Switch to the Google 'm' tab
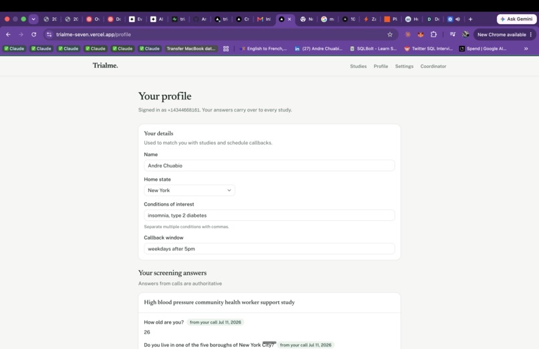This screenshot has height=349, width=539. 327,19
